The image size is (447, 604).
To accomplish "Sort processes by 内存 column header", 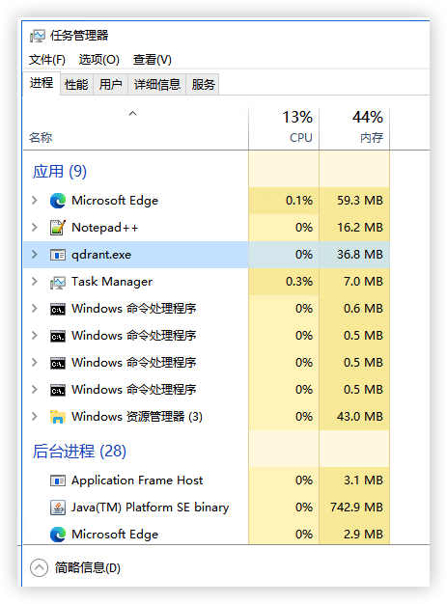I will tap(354, 127).
